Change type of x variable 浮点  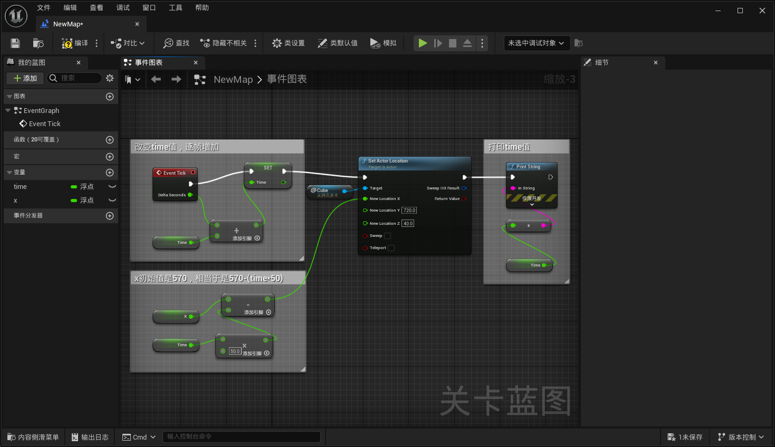83,201
